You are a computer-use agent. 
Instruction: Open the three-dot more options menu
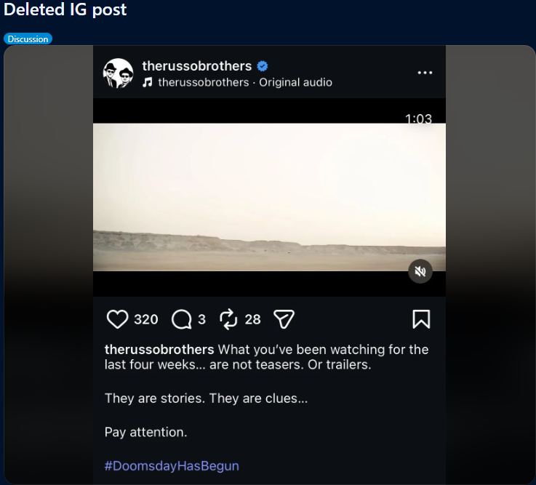(425, 73)
